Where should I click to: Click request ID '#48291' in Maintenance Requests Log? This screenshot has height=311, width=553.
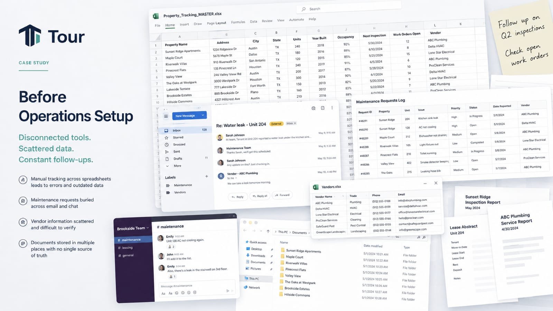[x=363, y=121]
